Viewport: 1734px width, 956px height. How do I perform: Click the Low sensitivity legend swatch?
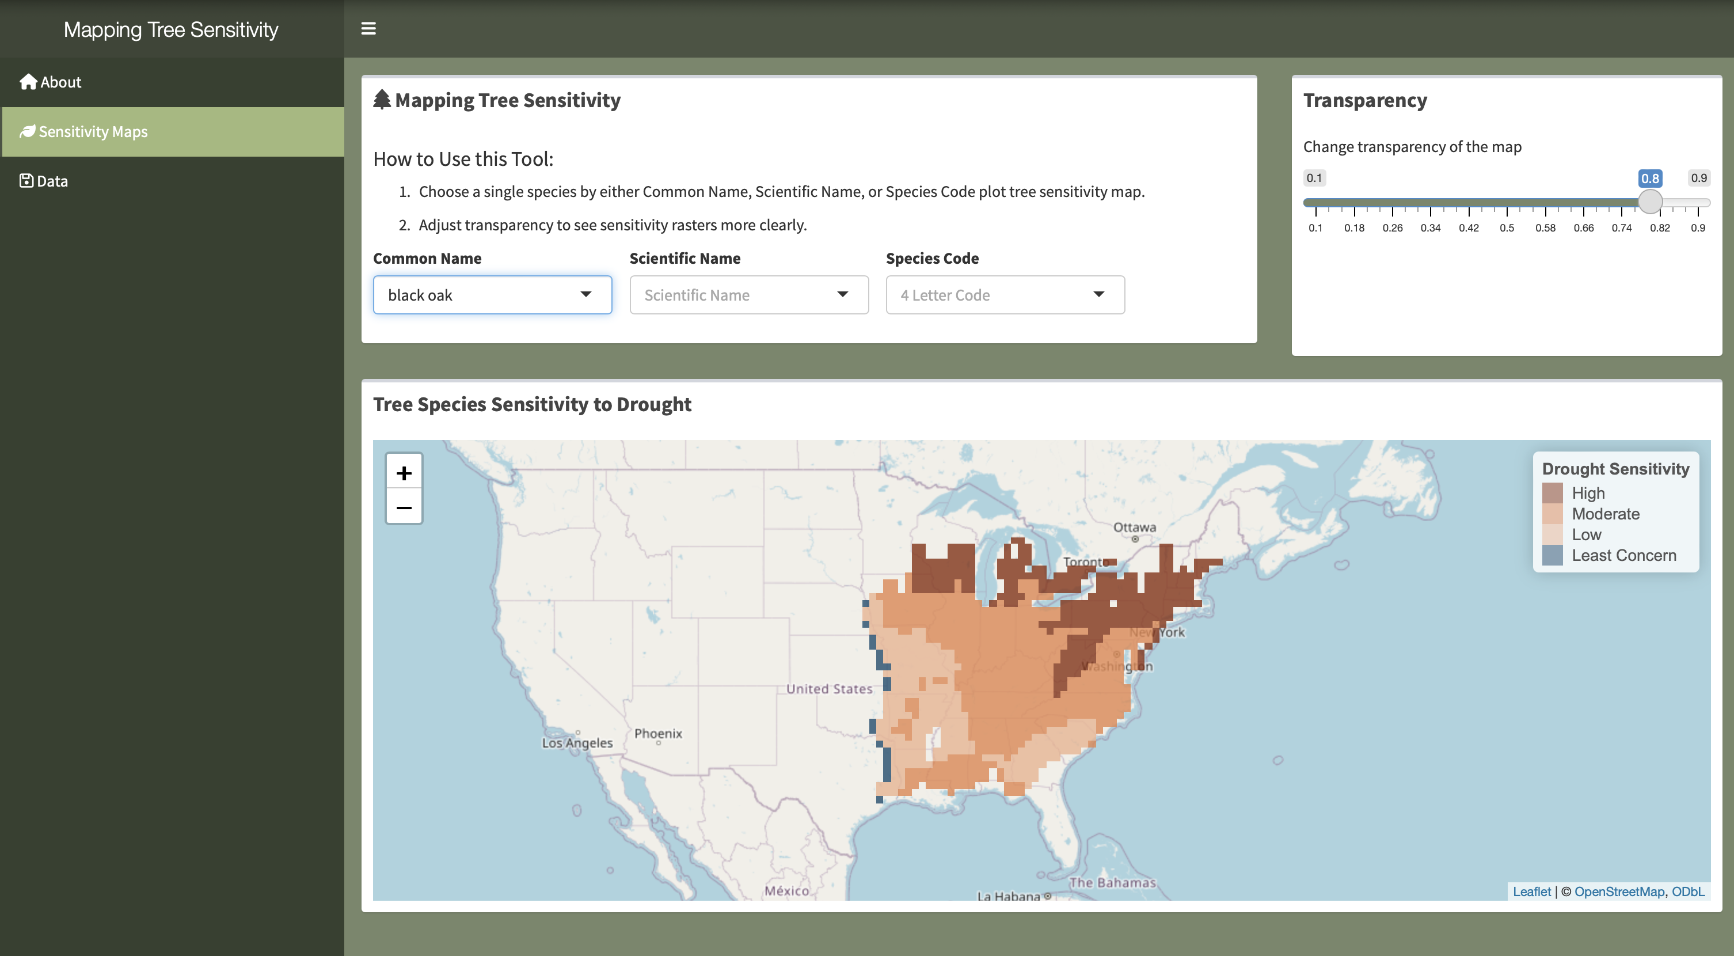click(1552, 534)
